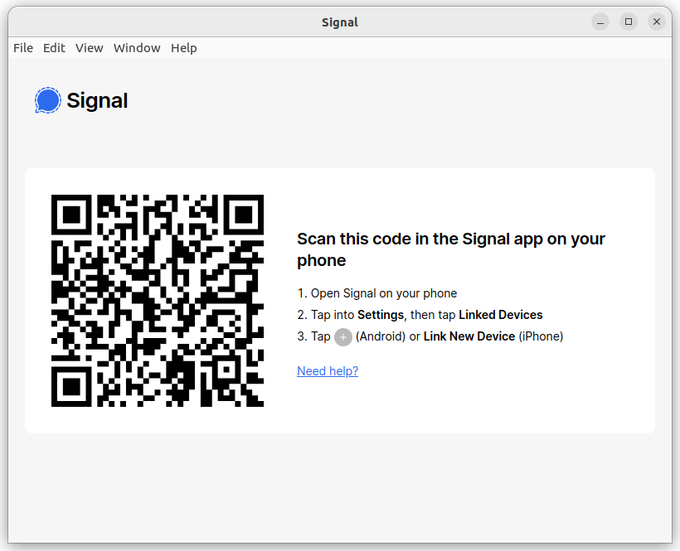This screenshot has width=680, height=551.
Task: Open the View menu
Action: [x=90, y=48]
